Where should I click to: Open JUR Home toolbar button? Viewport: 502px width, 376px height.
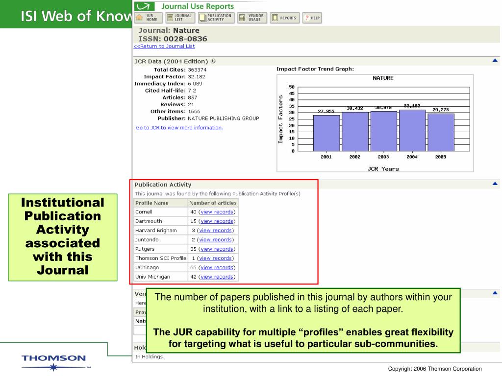[149, 18]
